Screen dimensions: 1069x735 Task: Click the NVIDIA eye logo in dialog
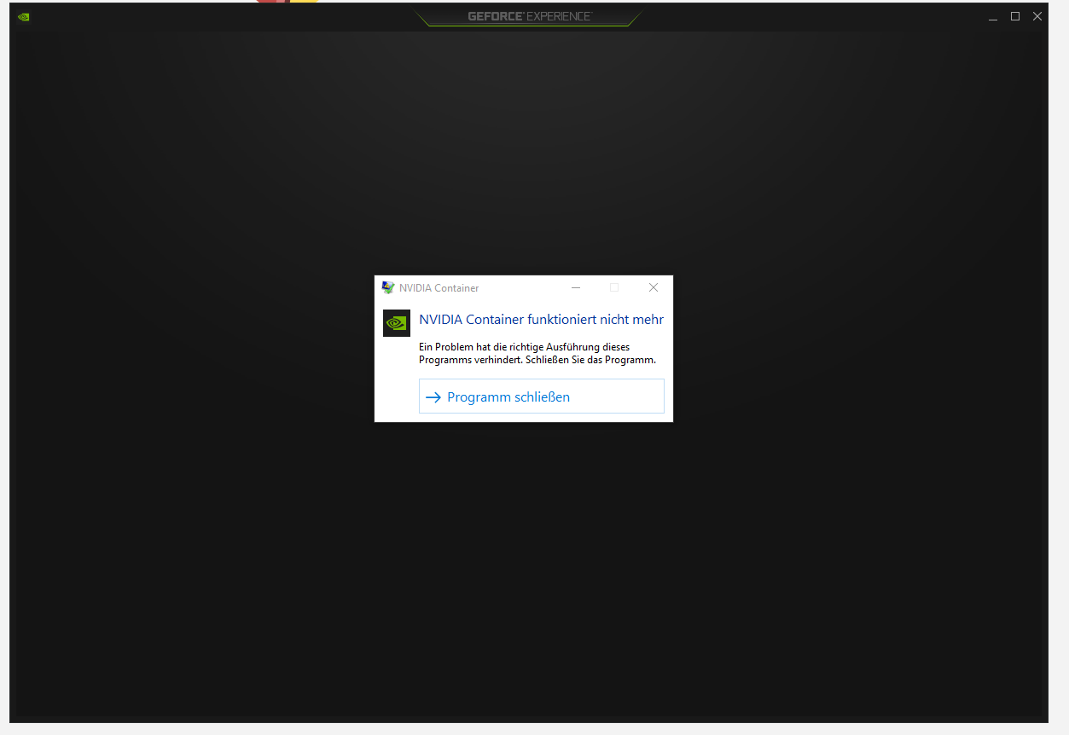click(397, 323)
